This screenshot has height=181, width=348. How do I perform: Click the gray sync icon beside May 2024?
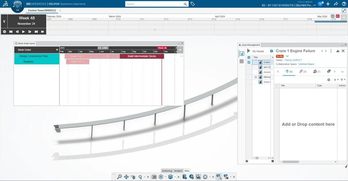(x=332, y=16)
